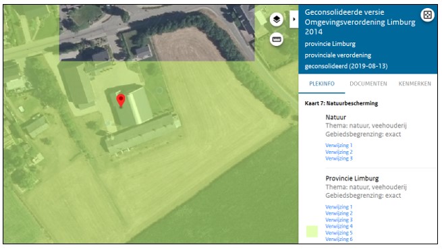The image size is (442, 249).
Task: Open Verwijzing 2 under Provincie Limburg
Action: point(339,213)
